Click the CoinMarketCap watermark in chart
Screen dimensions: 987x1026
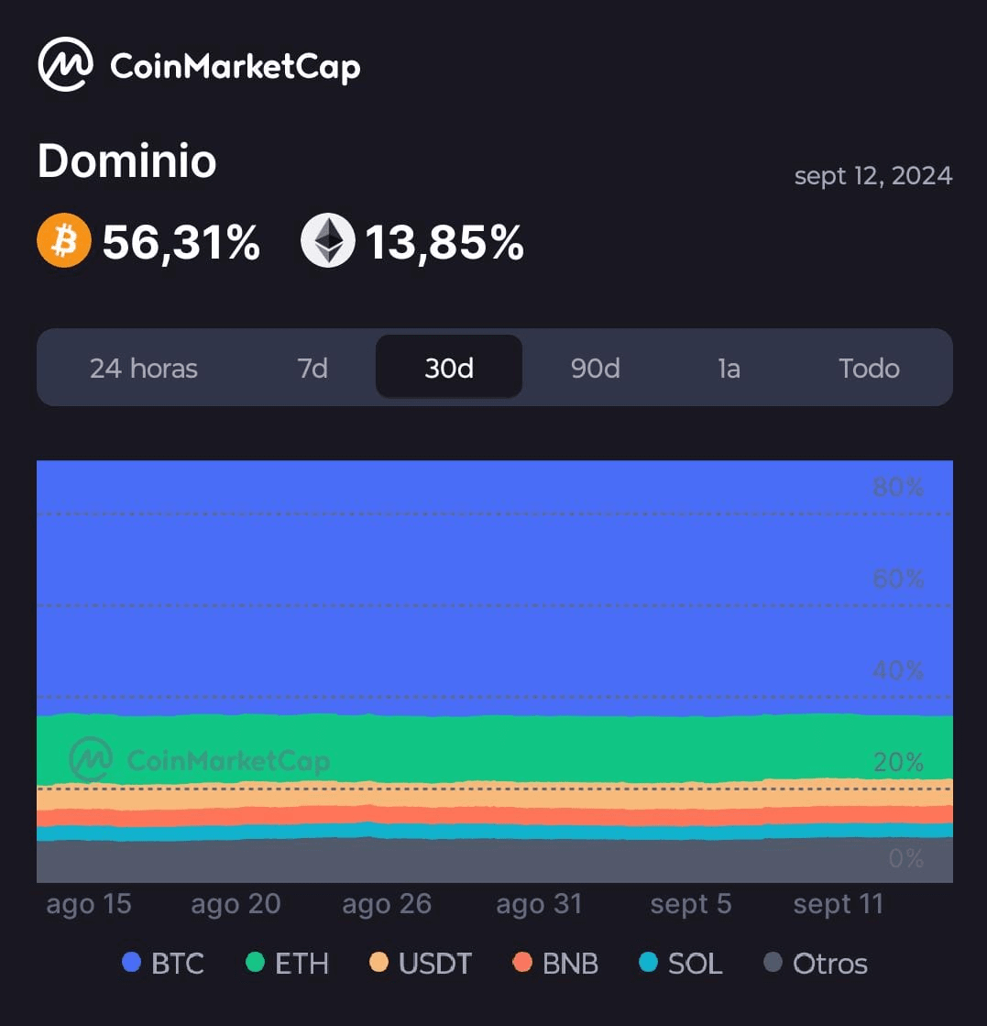pyautogui.click(x=200, y=760)
